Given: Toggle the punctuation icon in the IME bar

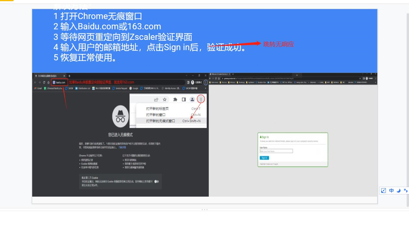Looking at the screenshot, I should (x=406, y=191).
